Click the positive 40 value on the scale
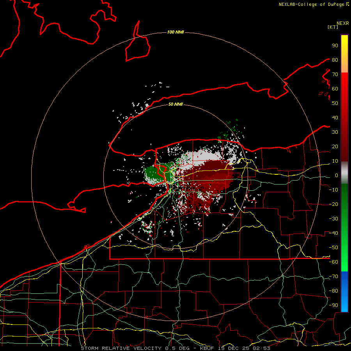 (335, 117)
